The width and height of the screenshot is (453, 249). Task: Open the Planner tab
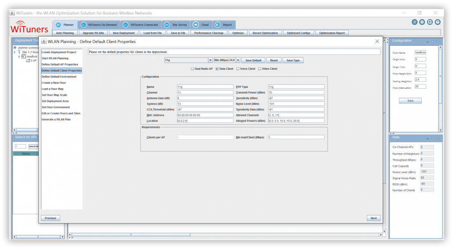(65, 25)
